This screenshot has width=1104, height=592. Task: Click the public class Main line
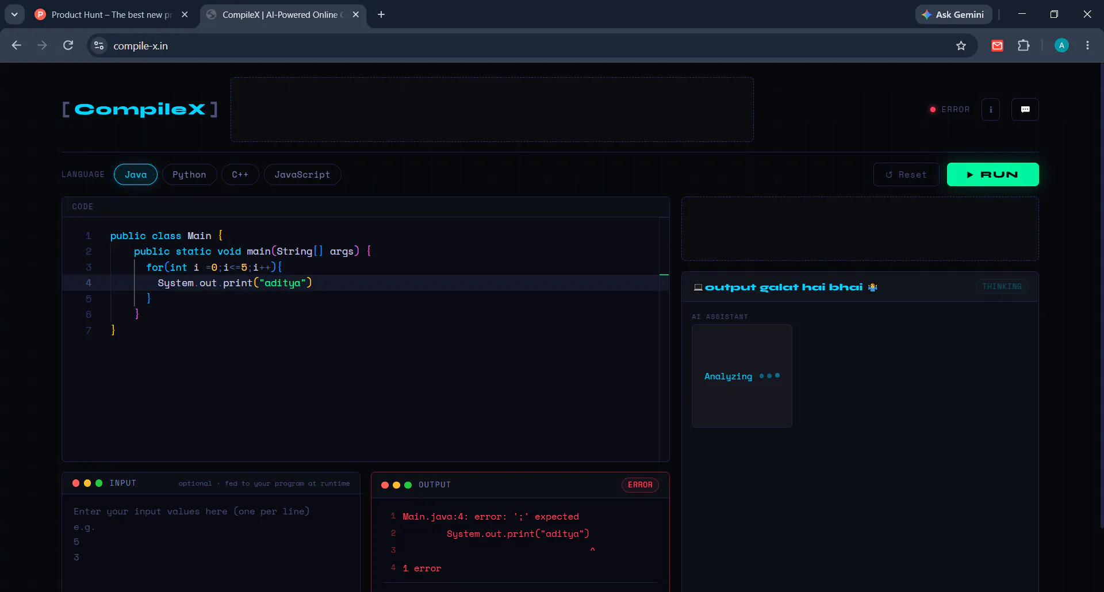(167, 236)
